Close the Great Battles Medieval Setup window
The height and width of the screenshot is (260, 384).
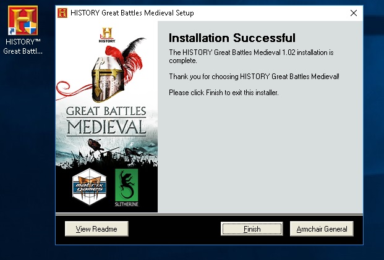354,13
